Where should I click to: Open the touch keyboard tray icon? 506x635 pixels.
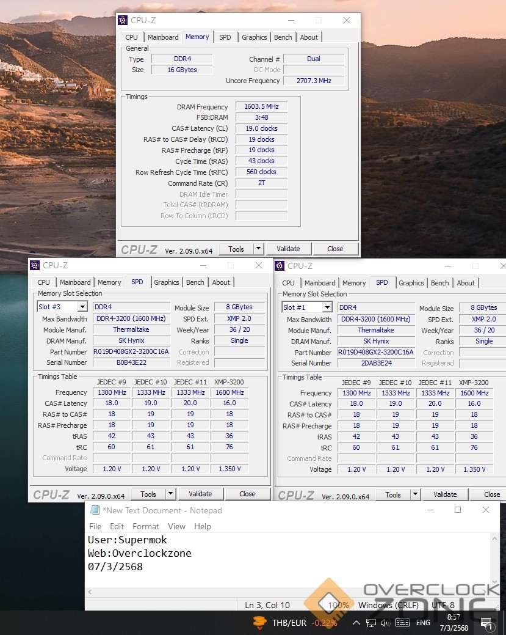(402, 623)
